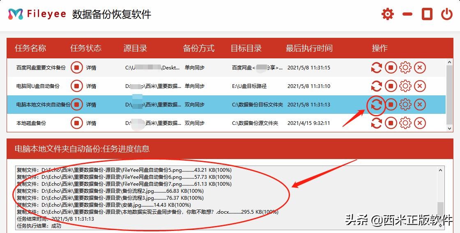This screenshot has width=460, height=233.
Task: Stop the 电脑同U盘自动备份 task in 操作 column
Action: (391, 86)
